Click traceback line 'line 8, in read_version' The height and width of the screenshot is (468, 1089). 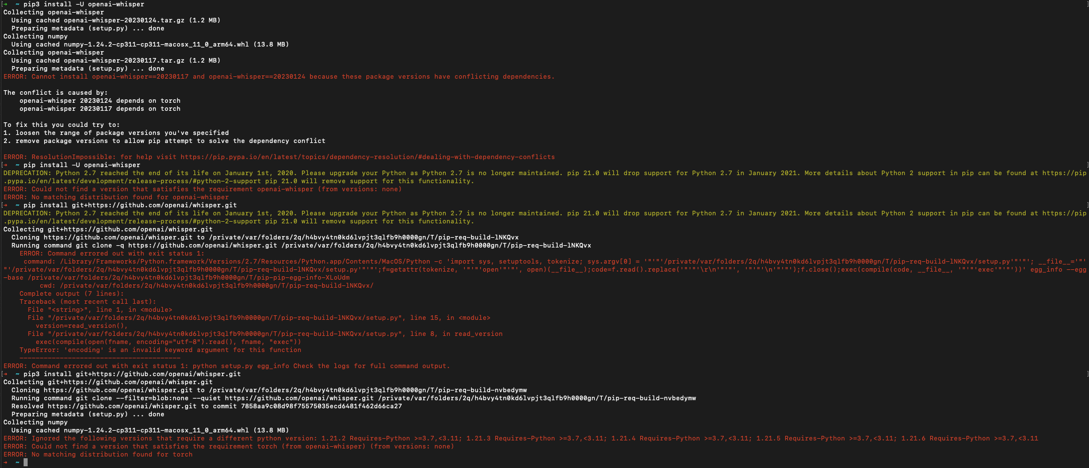pyautogui.click(x=265, y=334)
